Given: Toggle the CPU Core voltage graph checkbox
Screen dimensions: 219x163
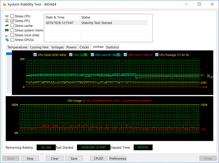Looking at the screenshot, I should 125,55.
